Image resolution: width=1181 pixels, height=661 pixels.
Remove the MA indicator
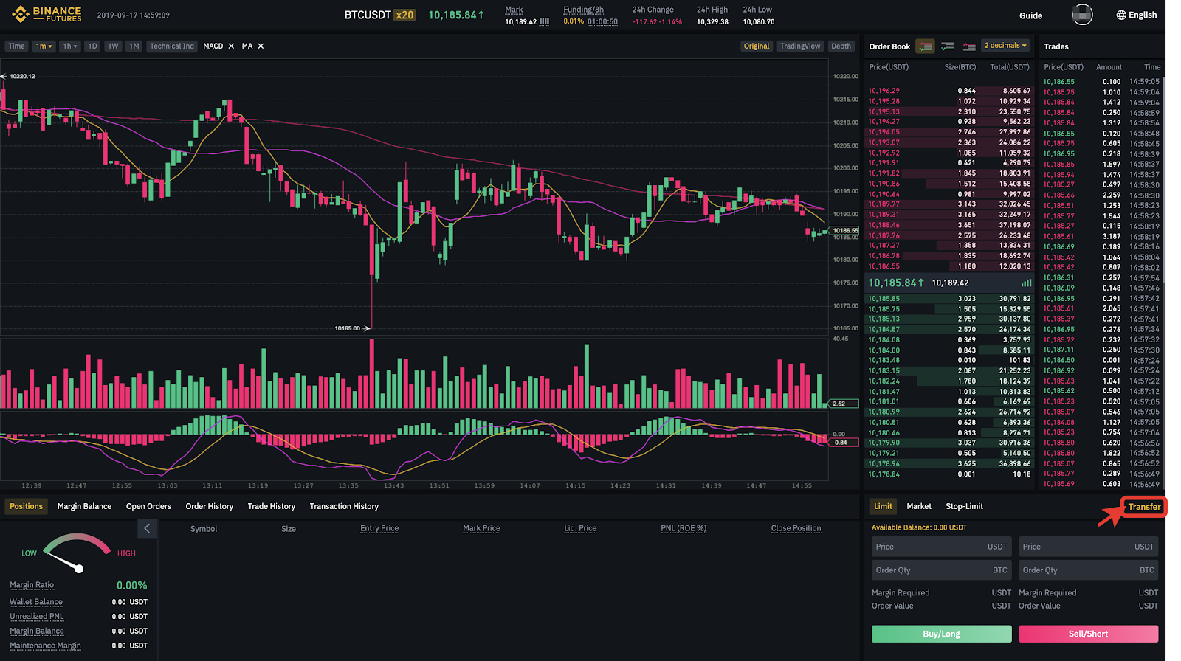click(261, 46)
